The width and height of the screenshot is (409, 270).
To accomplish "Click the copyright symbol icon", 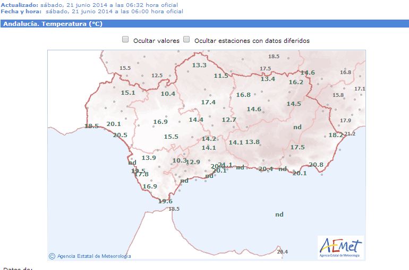I will pyautogui.click(x=52, y=256).
